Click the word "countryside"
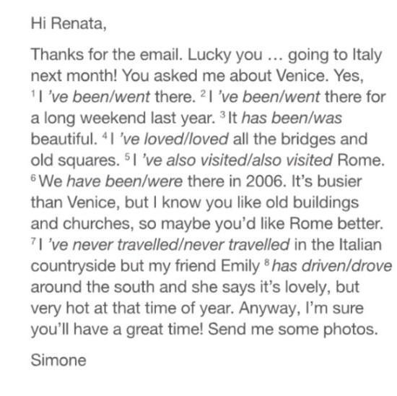The width and height of the screenshot is (397, 396). (73, 266)
